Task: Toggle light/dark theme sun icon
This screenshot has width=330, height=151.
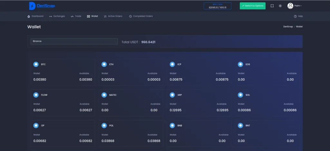Action: [x=280, y=6]
